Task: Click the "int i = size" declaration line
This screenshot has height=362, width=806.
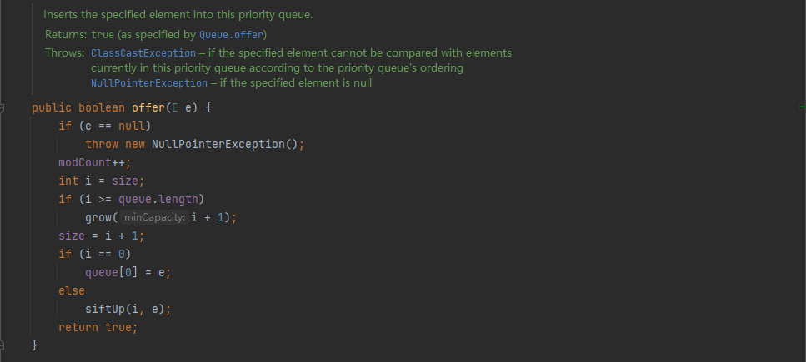Action: tap(101, 181)
